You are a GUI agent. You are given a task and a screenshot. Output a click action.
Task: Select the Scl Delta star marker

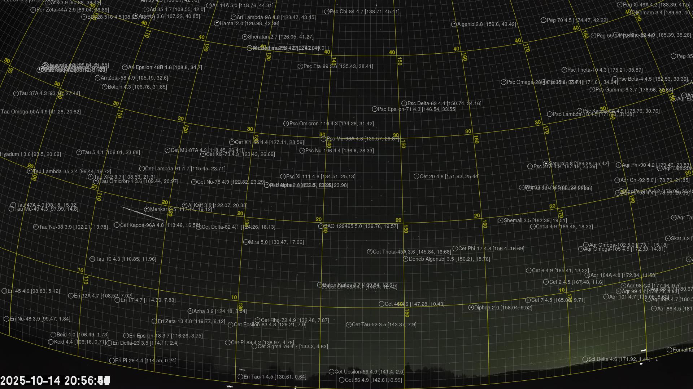(x=585, y=359)
